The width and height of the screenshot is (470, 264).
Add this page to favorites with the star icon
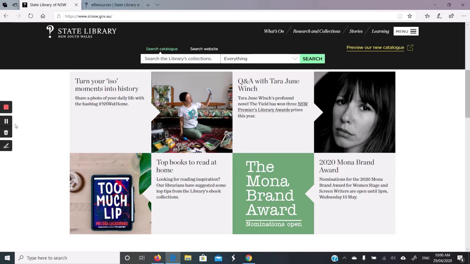(410, 16)
